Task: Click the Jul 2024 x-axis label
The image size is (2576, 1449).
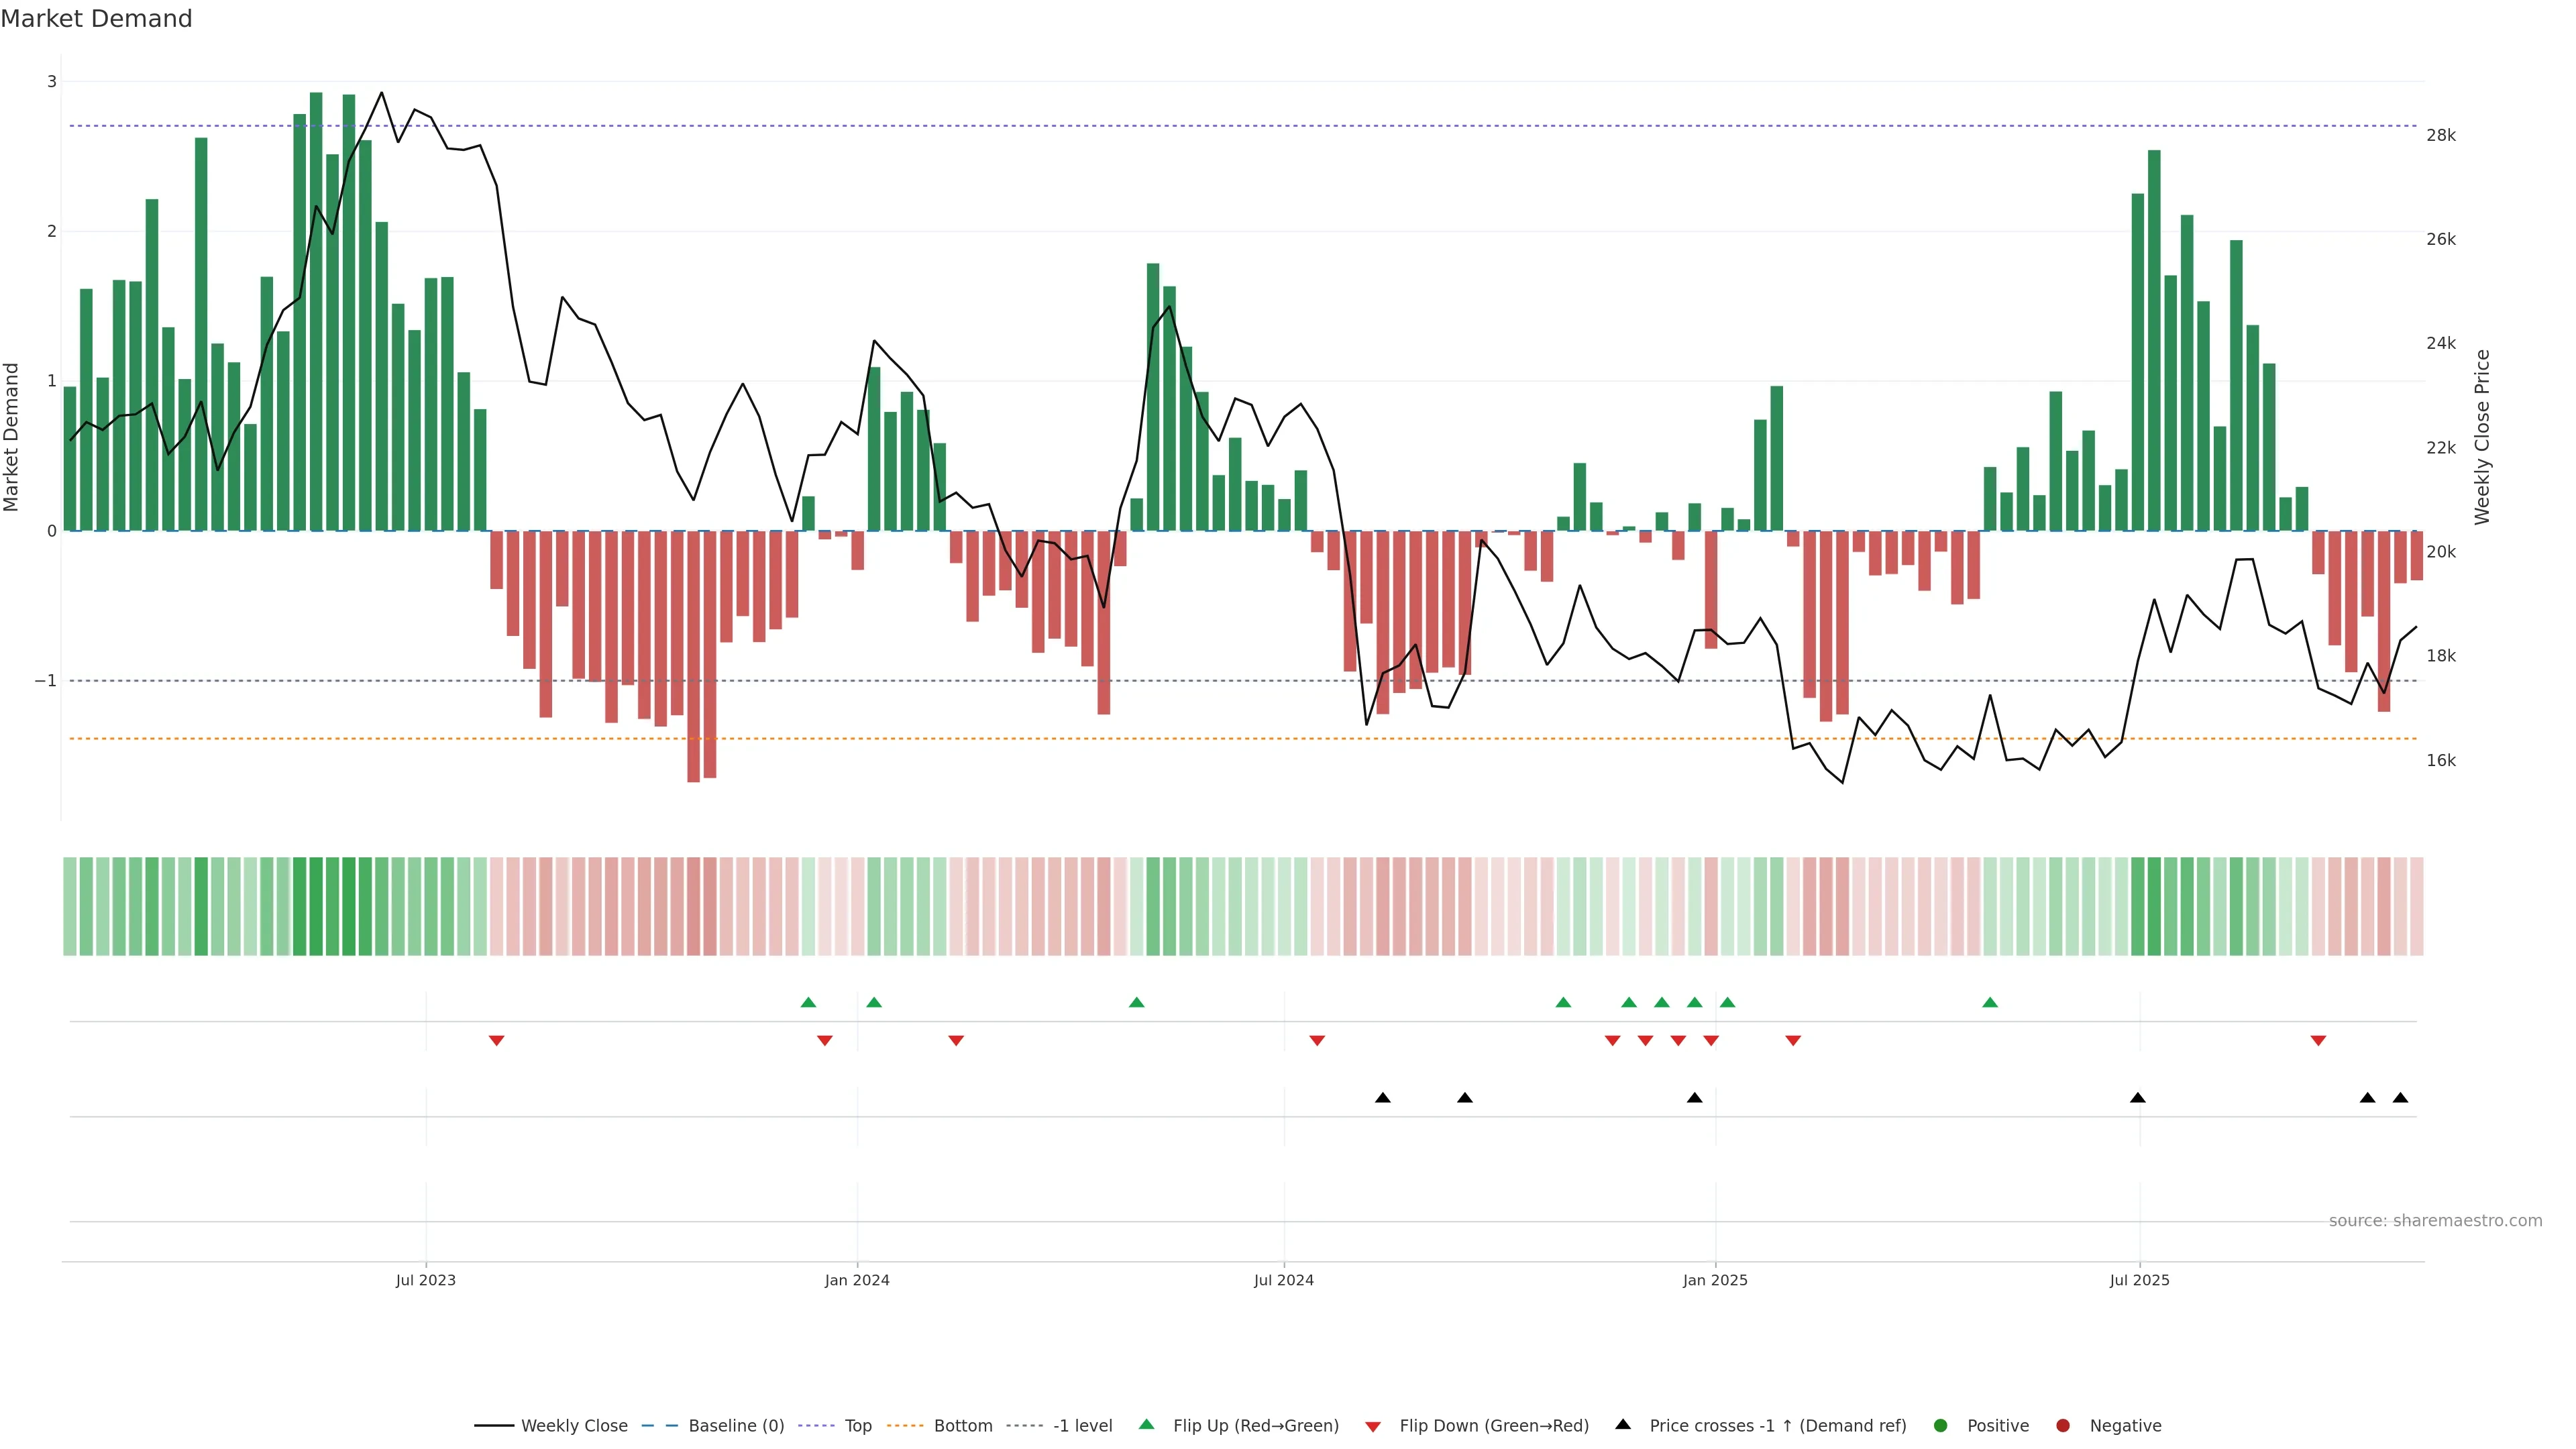Action: point(1284,1281)
